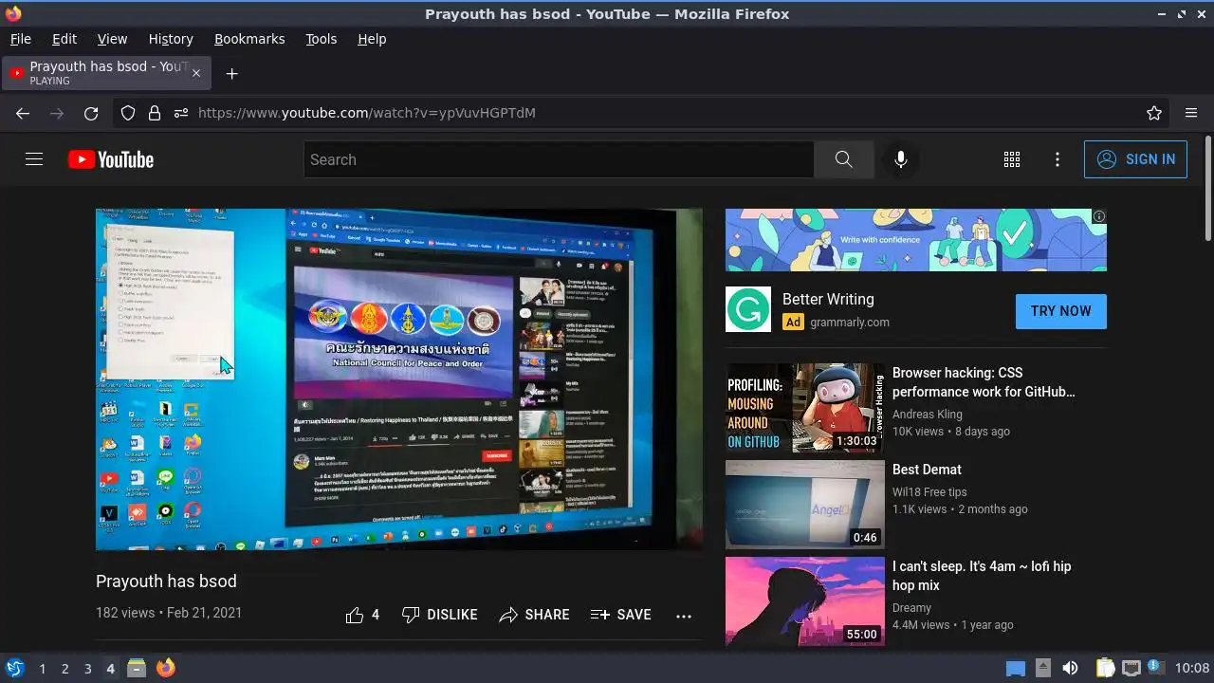Open the Best Demat video title
Image resolution: width=1214 pixels, height=683 pixels.
click(927, 470)
